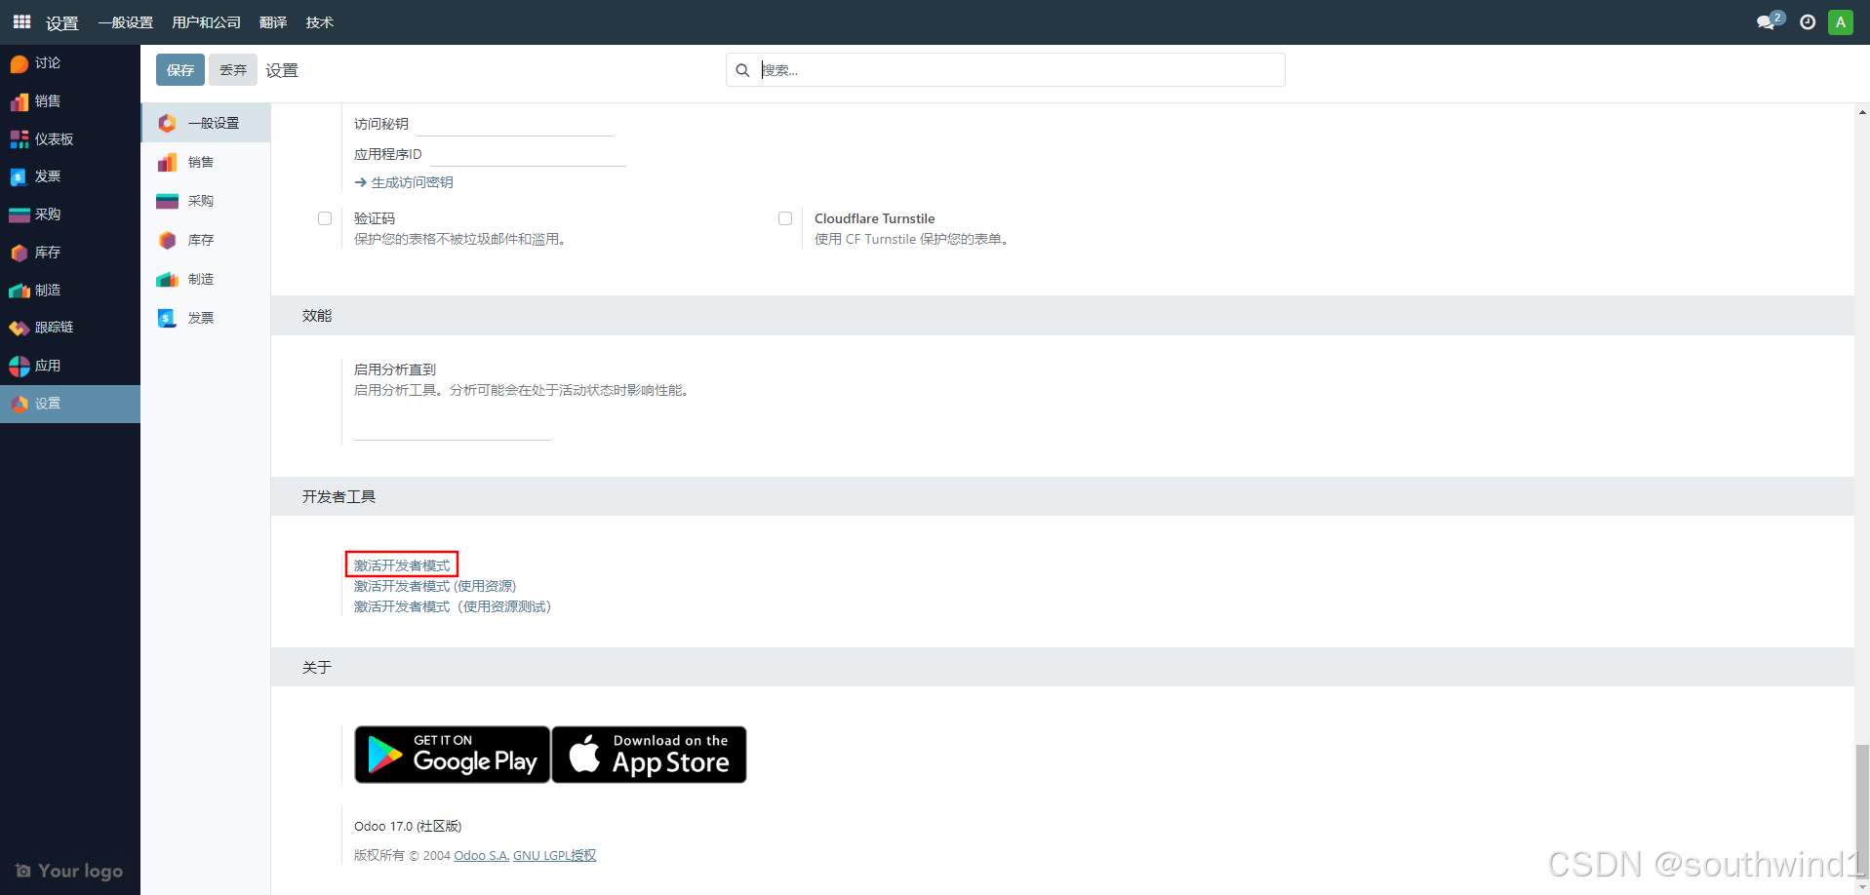Open user avatar menu A

pos(1841,22)
